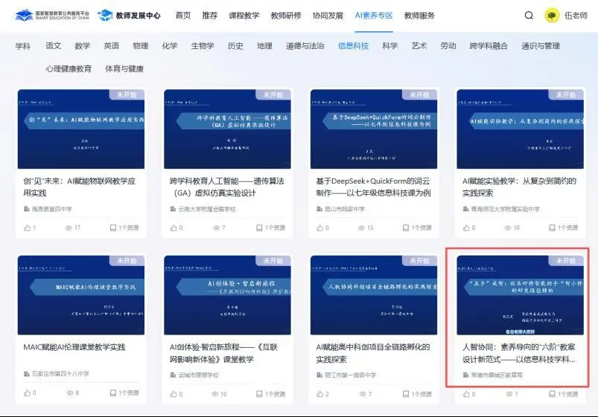
Task: Open title 跨学科教育人工智能——遗传算法虚拟仿真实验设计
Action: click(x=227, y=187)
